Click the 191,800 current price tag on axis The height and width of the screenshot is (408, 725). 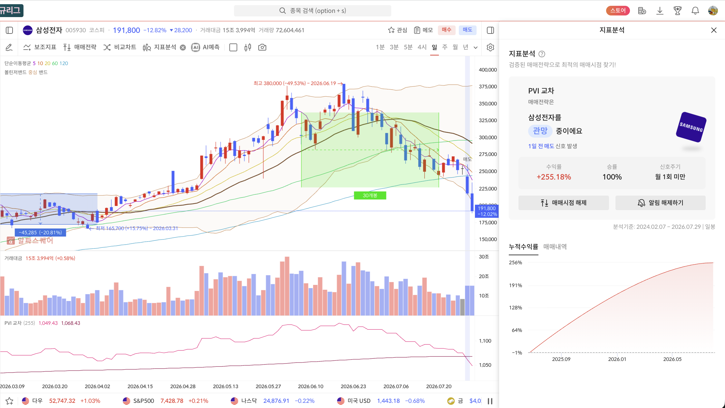487,211
